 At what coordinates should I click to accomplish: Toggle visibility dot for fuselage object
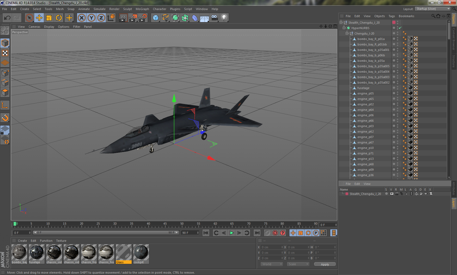(394, 88)
